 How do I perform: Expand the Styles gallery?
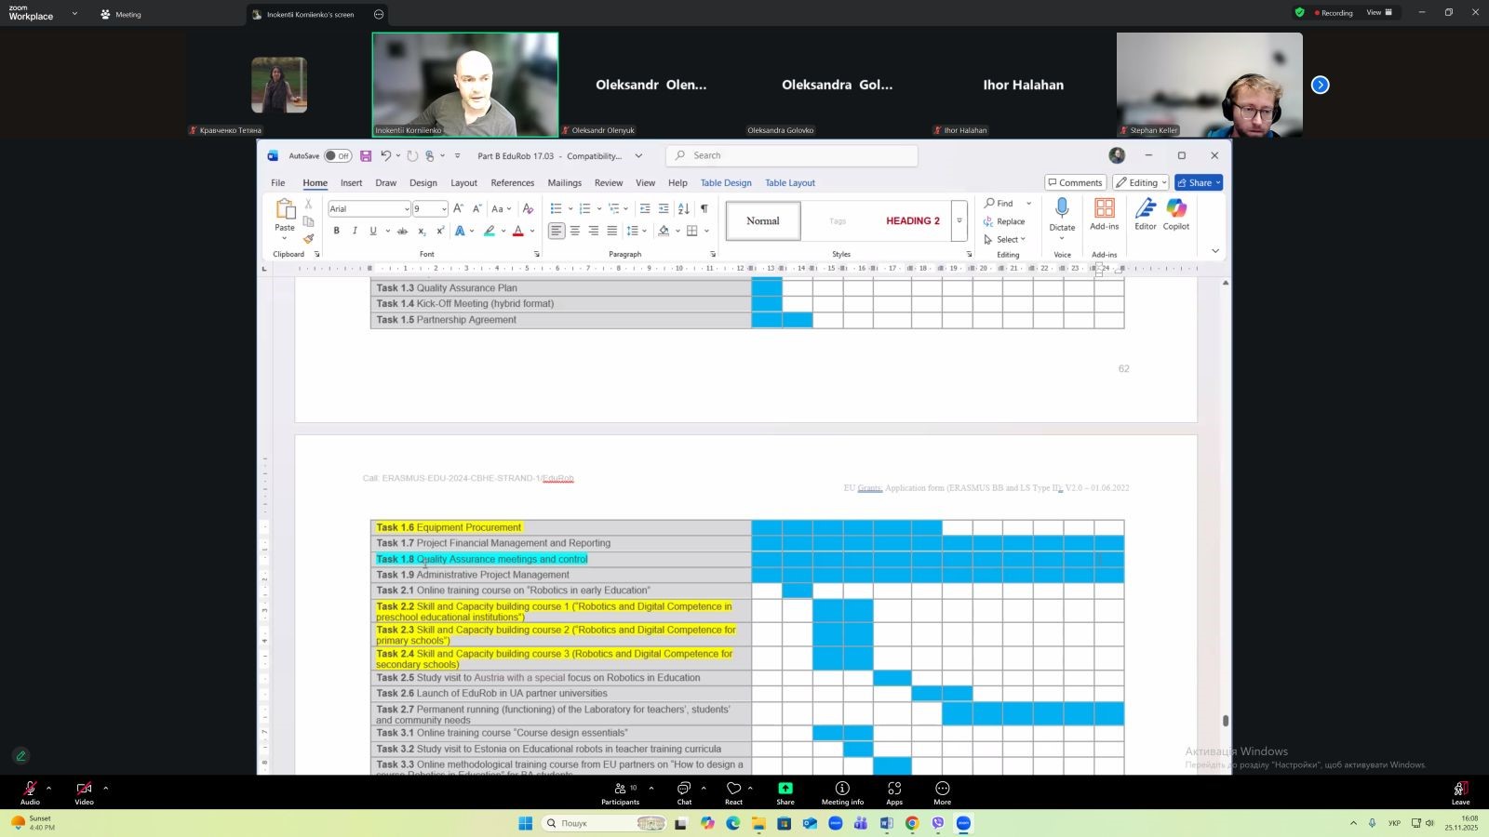click(x=959, y=221)
